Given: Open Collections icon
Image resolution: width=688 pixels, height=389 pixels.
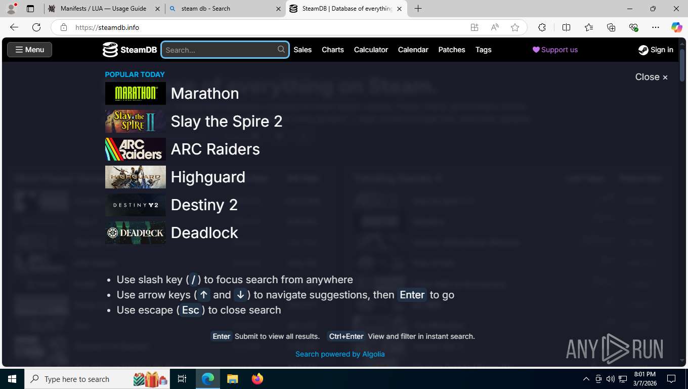Looking at the screenshot, I should click(x=611, y=27).
